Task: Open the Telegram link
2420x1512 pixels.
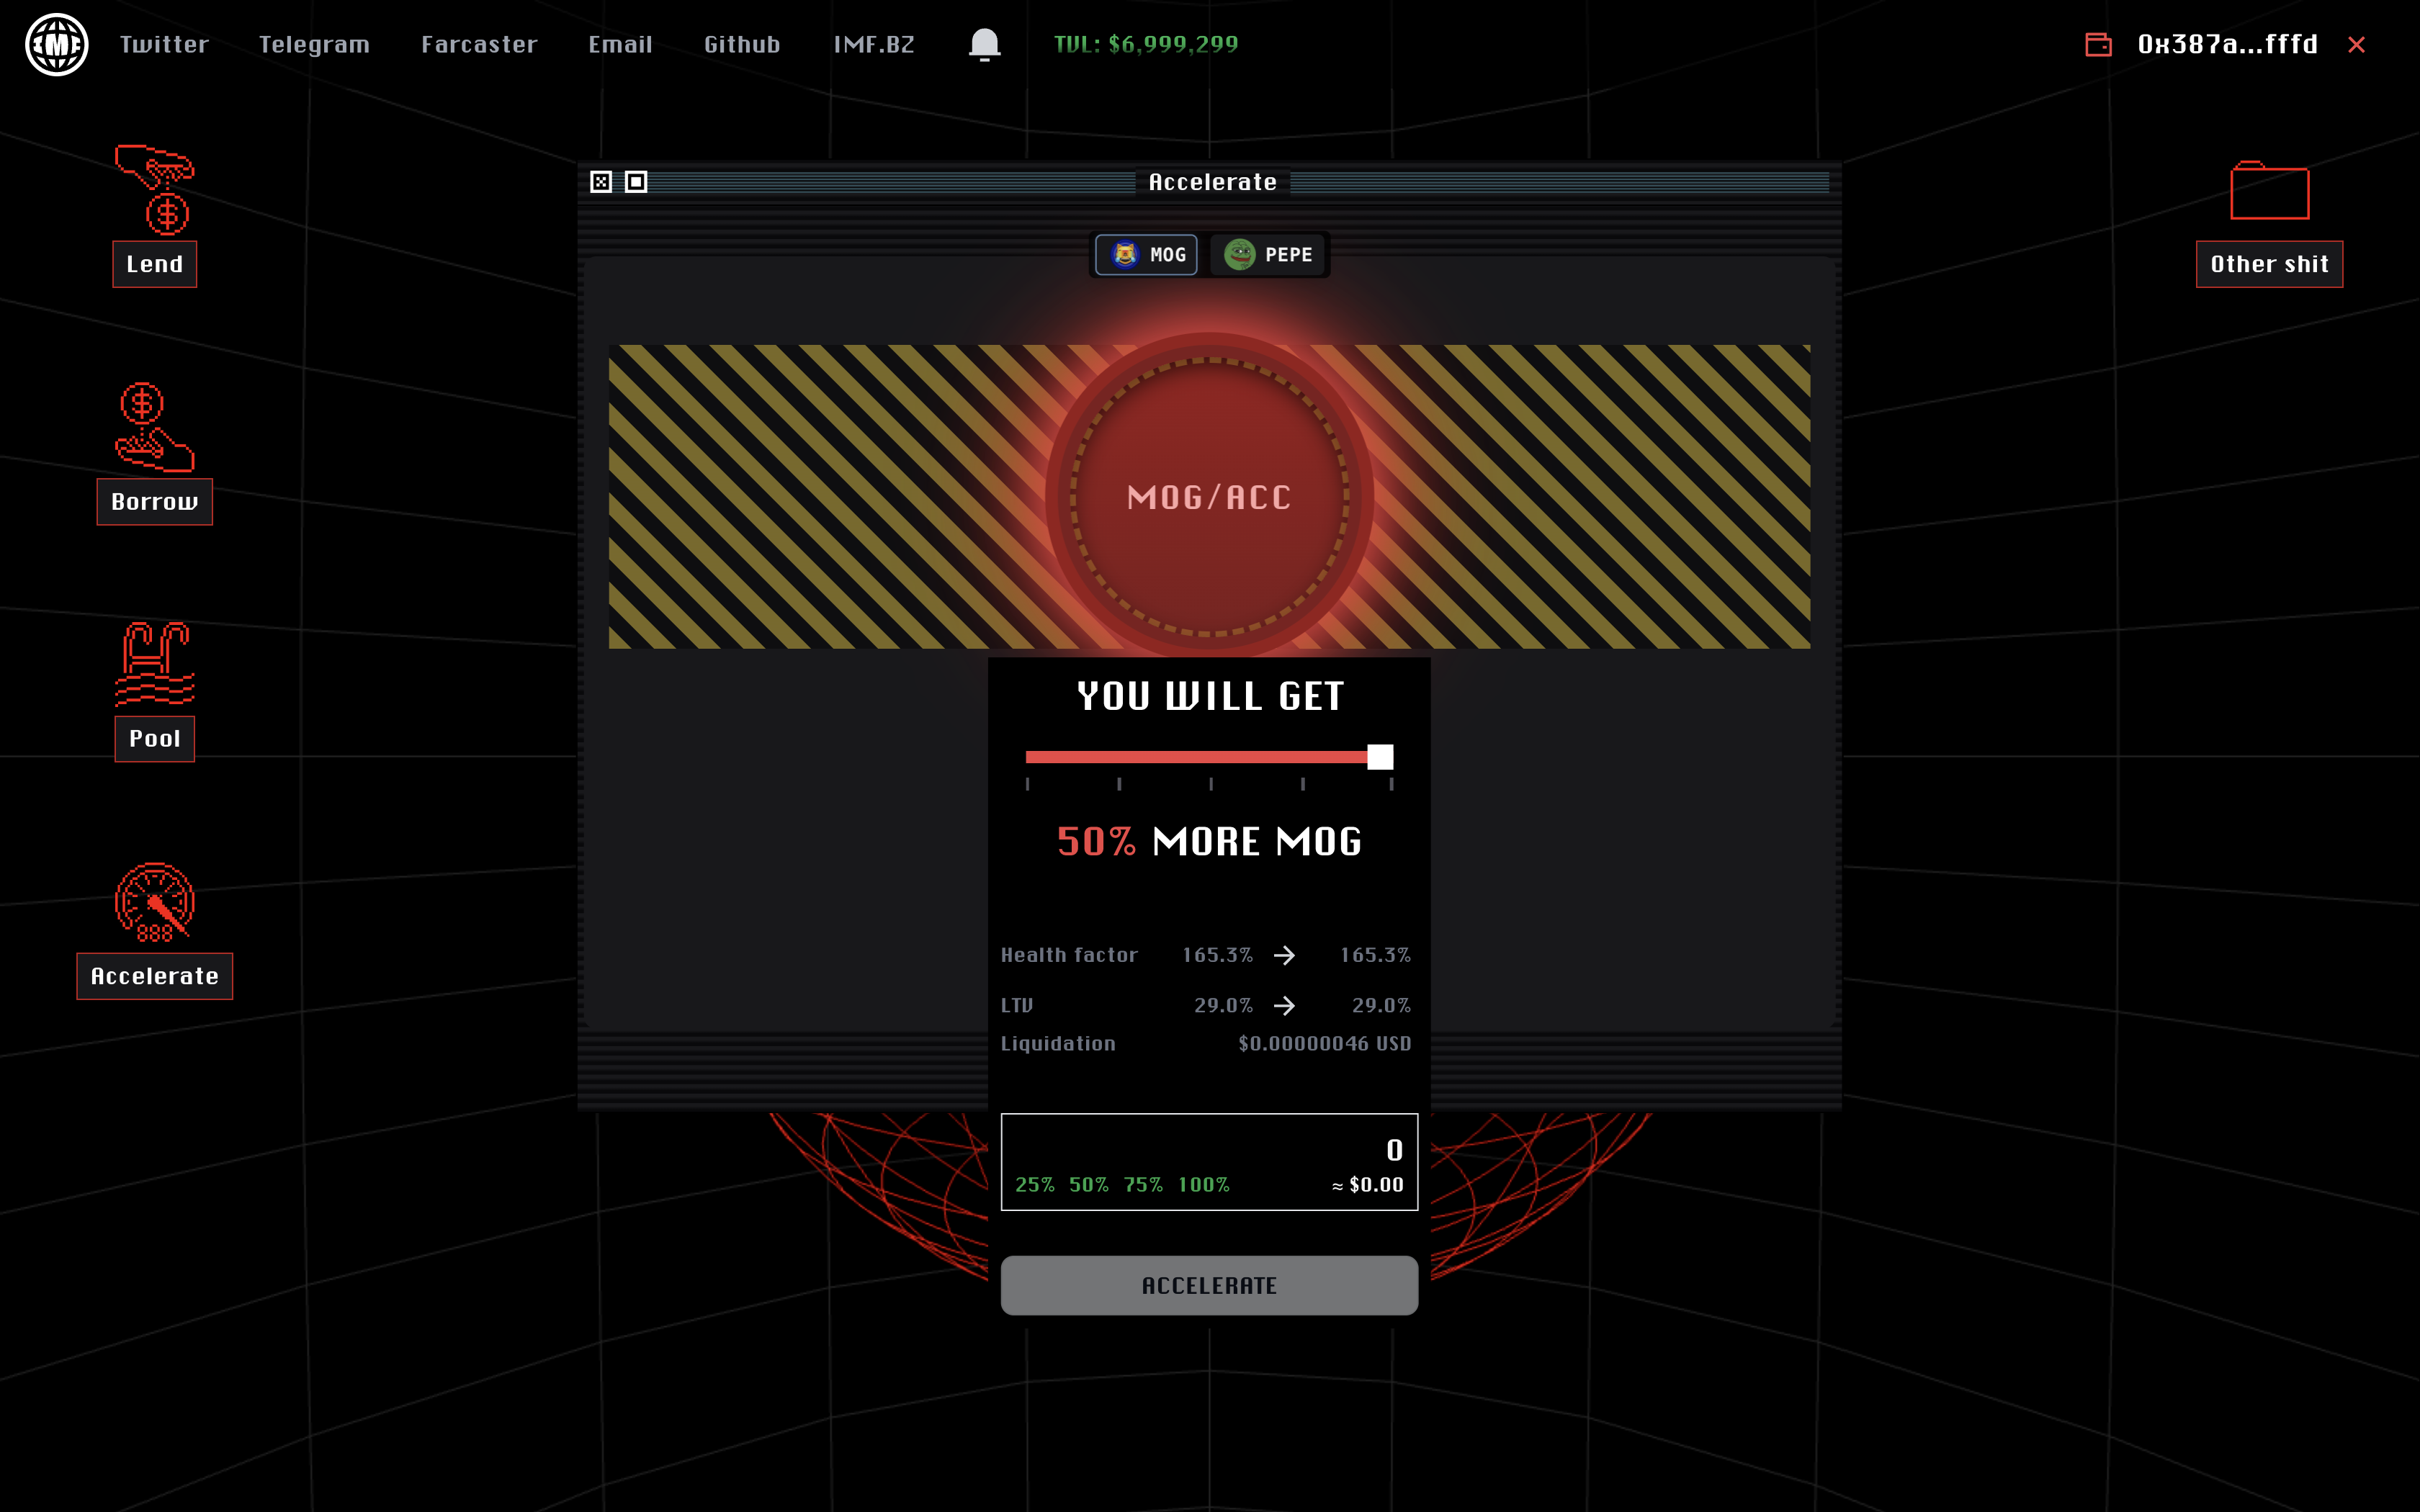Action: (314, 45)
